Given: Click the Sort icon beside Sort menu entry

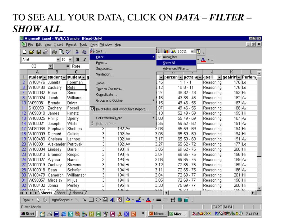Looking at the screenshot, I should click(92, 51).
